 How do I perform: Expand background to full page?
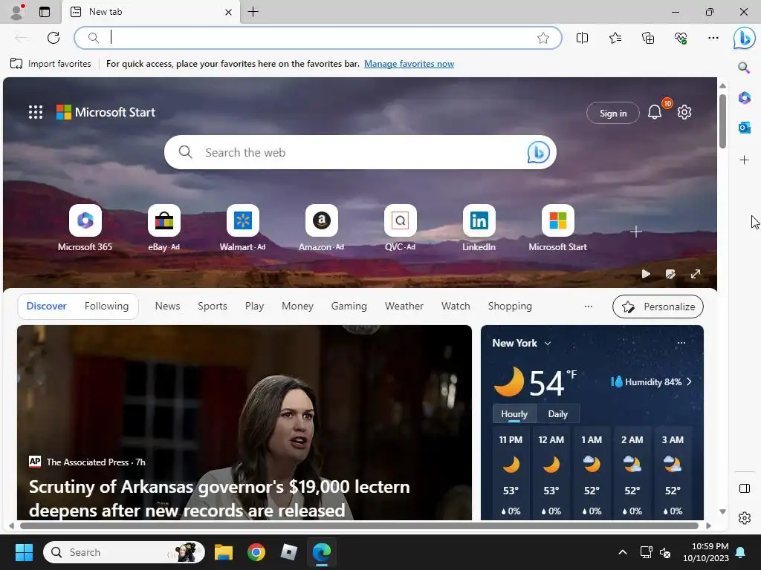click(696, 274)
